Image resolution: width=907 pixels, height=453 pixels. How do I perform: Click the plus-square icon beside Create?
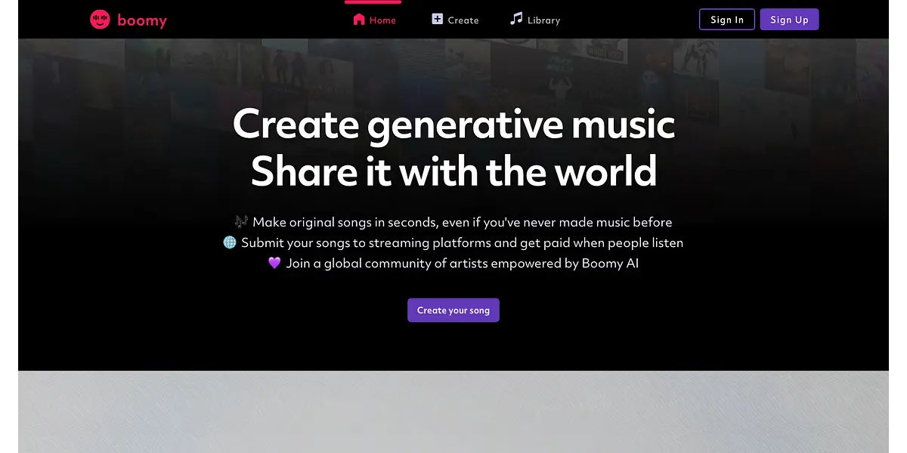click(438, 19)
